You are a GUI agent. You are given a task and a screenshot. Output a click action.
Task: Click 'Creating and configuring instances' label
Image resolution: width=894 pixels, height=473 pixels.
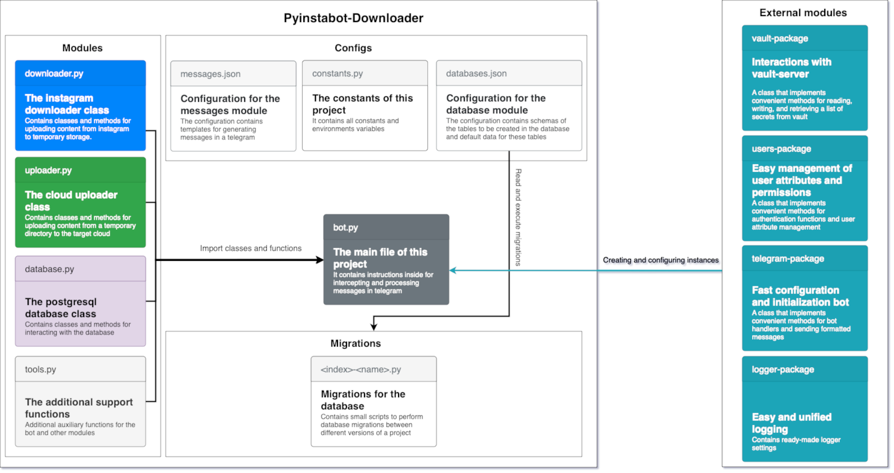660,260
